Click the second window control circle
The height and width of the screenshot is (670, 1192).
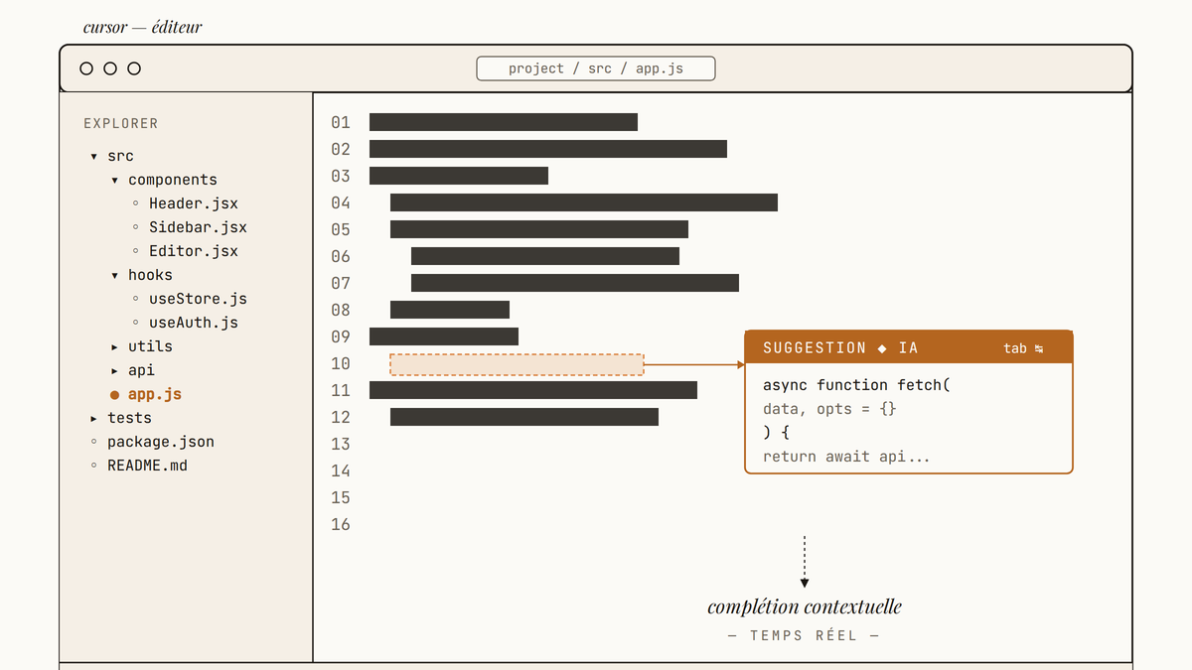(x=110, y=68)
